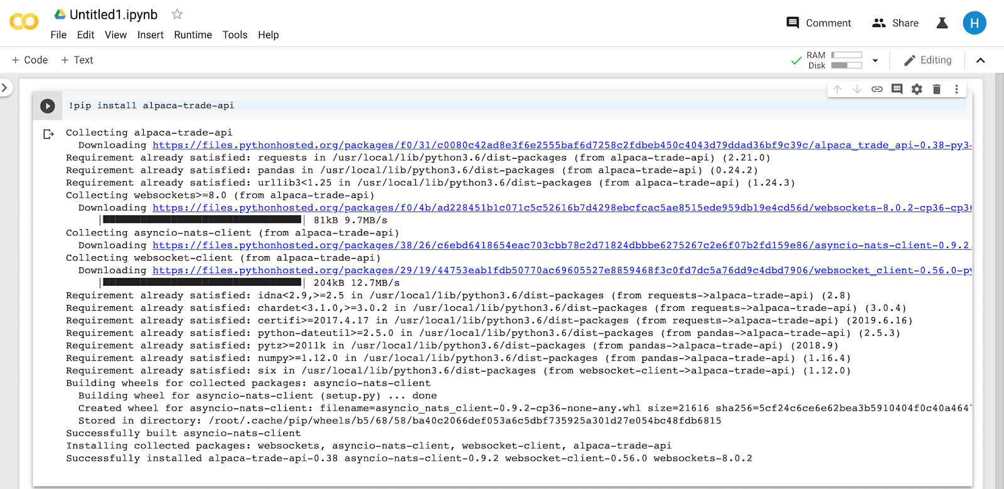
Task: Open the cell's more options menu
Action: coord(957,89)
